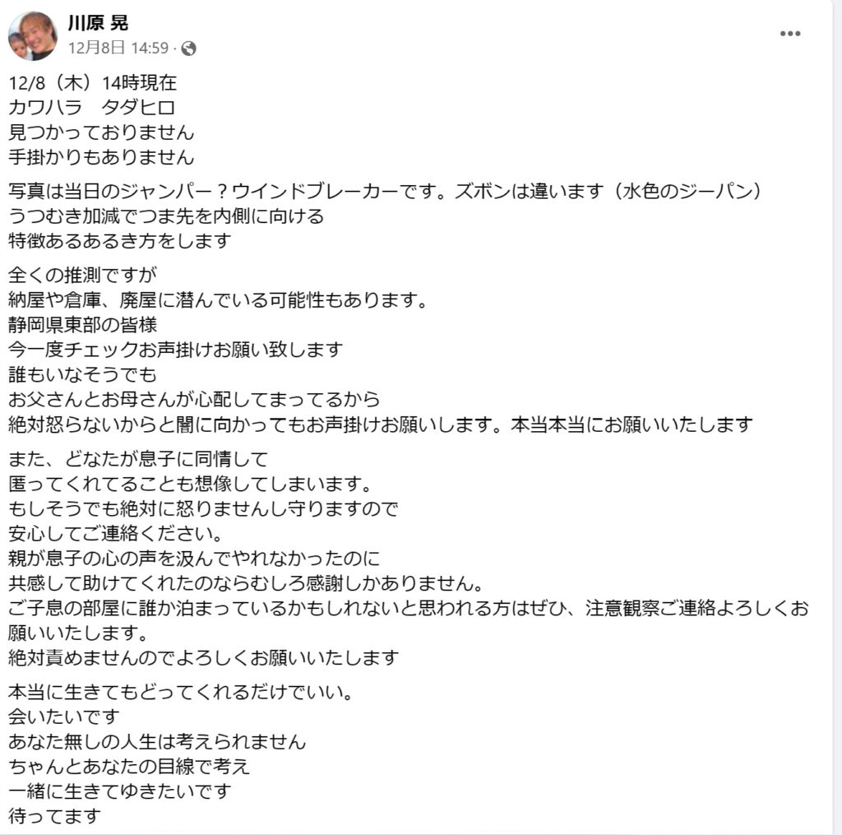This screenshot has width=842, height=835.
Task: Click the line 12/8（木）14時現在
Action: tap(93, 83)
